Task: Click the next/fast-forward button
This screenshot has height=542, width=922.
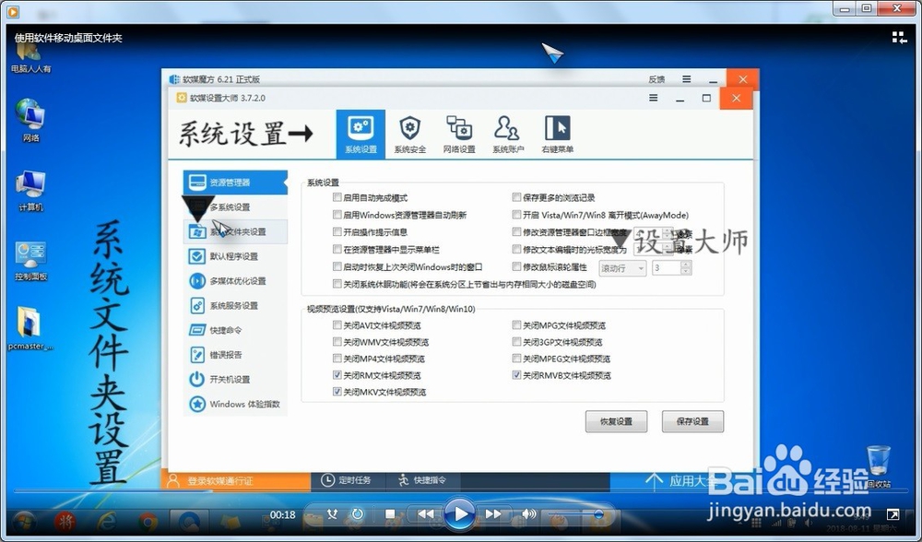Action: 492,514
